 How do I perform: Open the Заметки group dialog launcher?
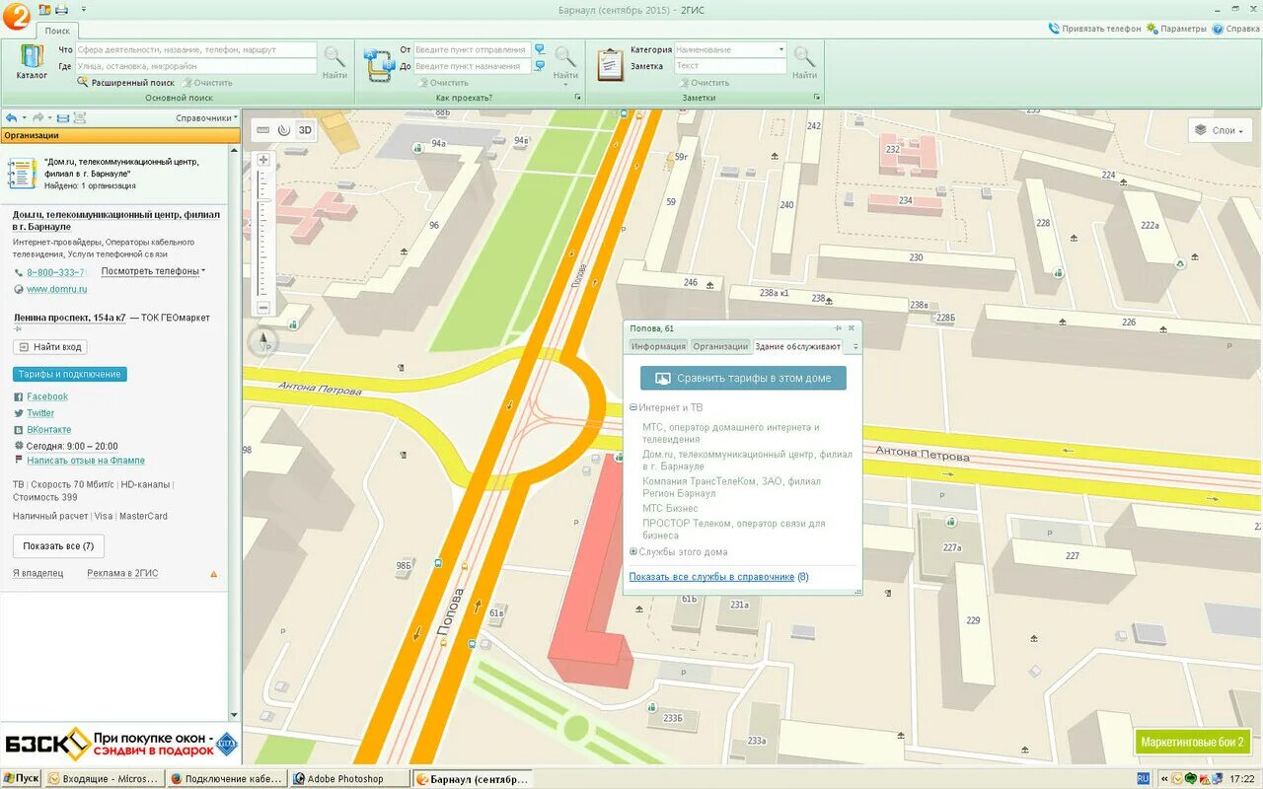pyautogui.click(x=817, y=98)
